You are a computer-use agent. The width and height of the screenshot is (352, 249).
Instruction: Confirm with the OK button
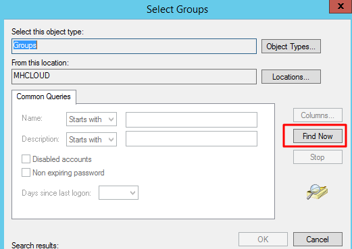[x=263, y=239]
